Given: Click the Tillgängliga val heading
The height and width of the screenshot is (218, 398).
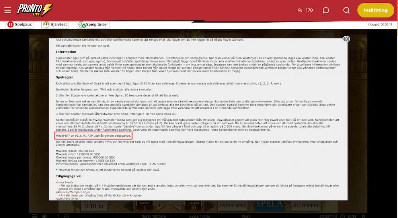Looking at the screenshot, I should (68, 176).
